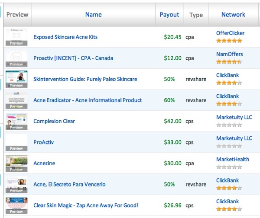The height and width of the screenshot is (218, 260).
Task: Visit Marketuity LLC in the ProActiv row
Action: (234, 138)
